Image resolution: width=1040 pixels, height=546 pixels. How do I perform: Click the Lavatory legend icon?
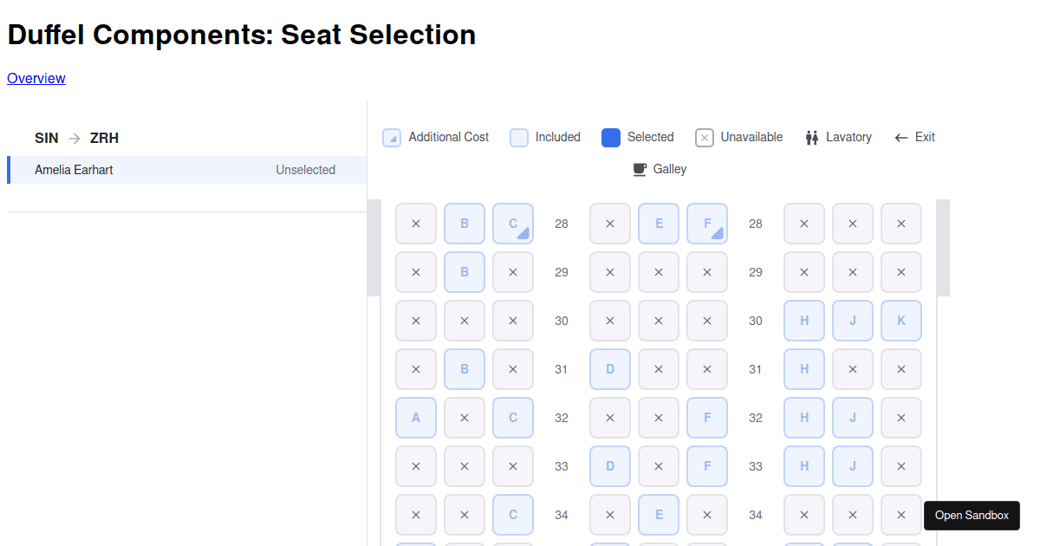(812, 137)
